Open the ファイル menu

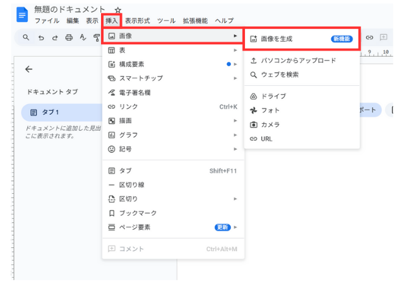[47, 21]
